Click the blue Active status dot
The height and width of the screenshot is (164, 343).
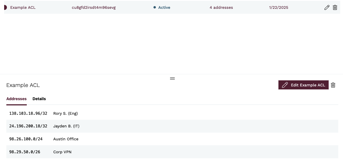(155, 8)
